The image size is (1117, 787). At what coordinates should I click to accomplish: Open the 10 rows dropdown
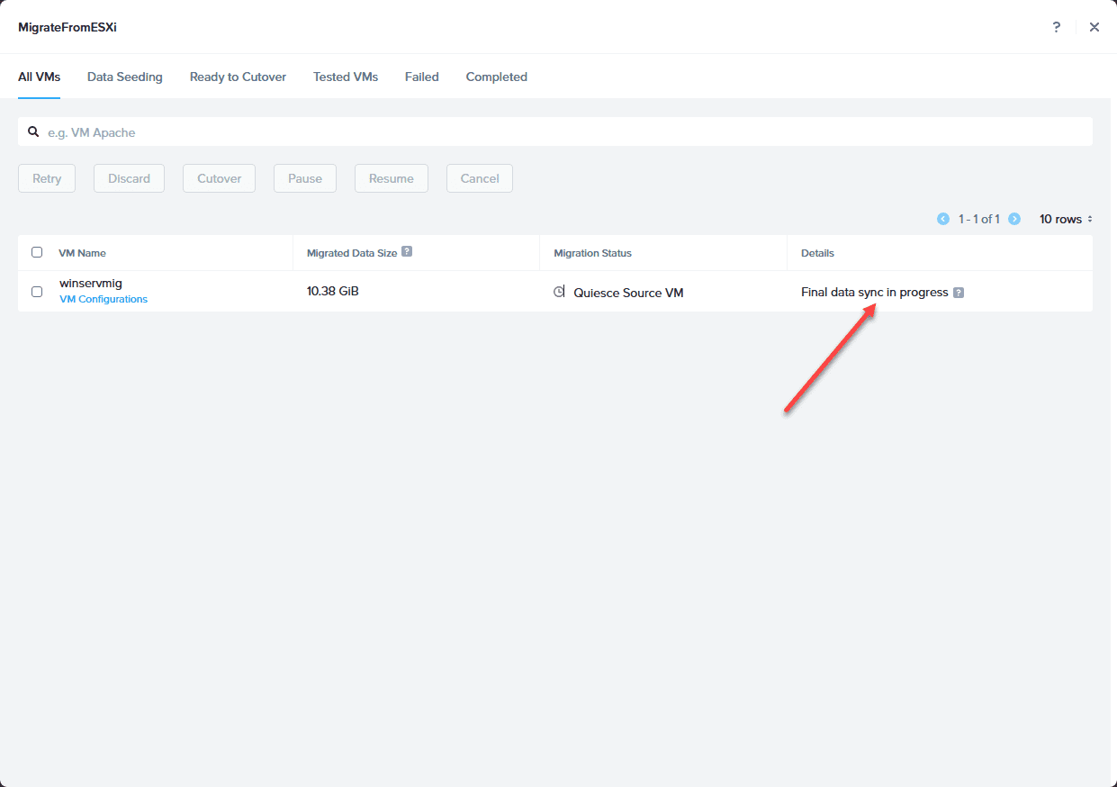pyautogui.click(x=1066, y=219)
